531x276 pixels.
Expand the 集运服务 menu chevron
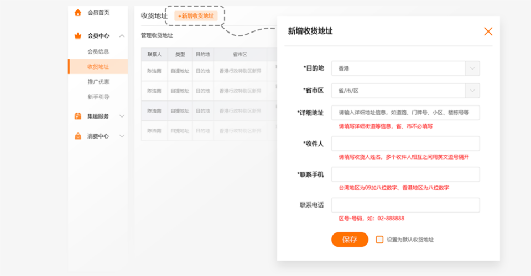pos(122,116)
